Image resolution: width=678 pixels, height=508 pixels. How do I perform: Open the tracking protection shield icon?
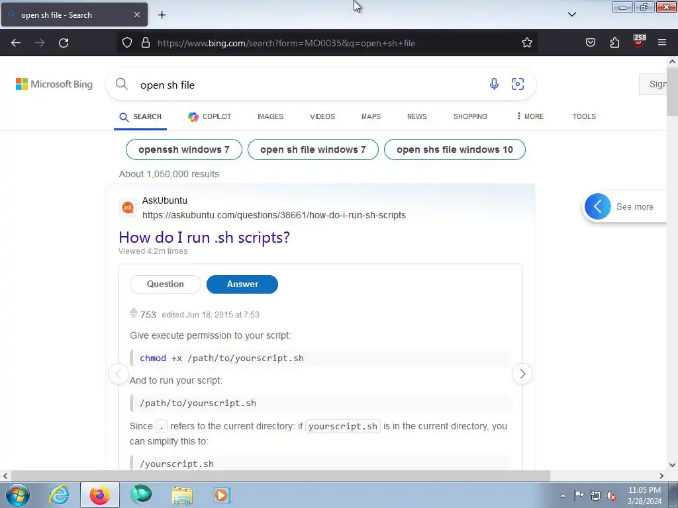[126, 43]
